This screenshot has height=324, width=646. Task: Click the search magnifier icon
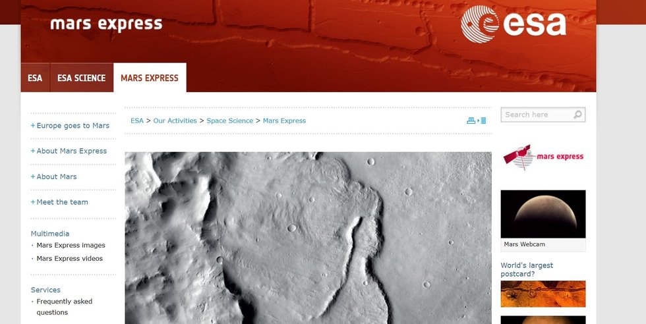[x=577, y=115]
